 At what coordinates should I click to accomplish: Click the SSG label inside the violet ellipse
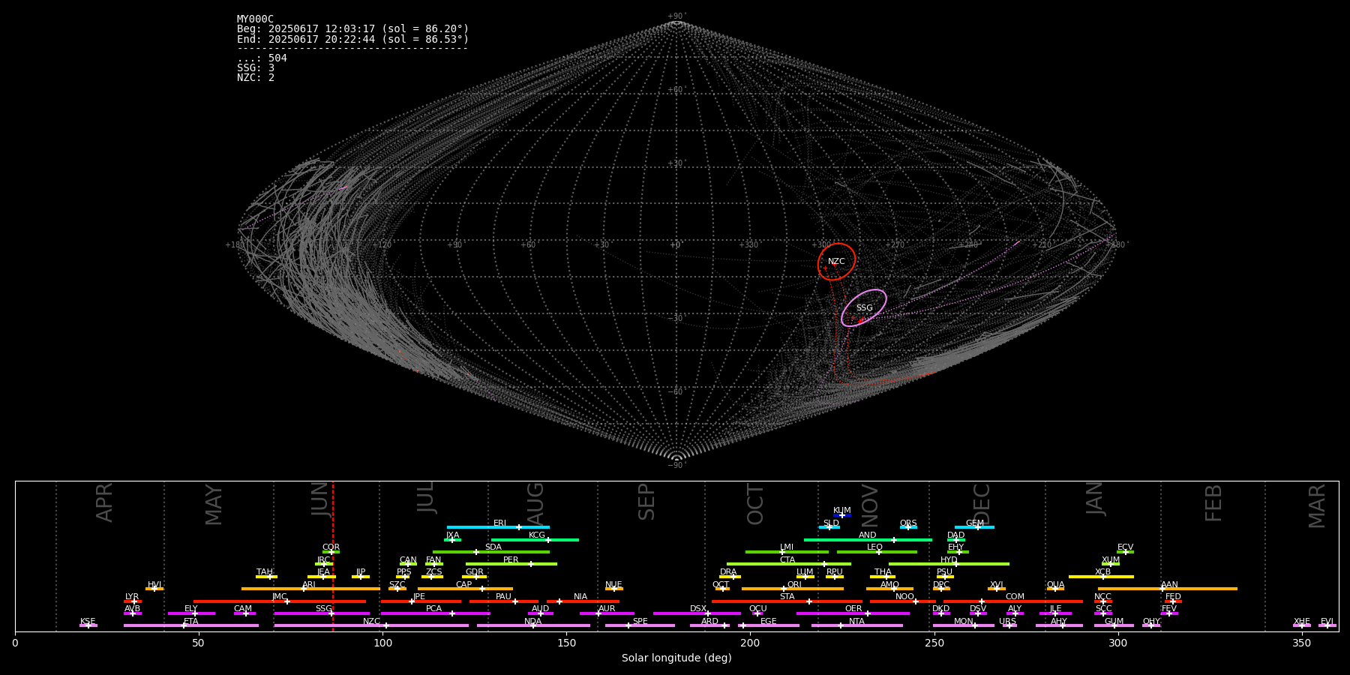pos(864,308)
